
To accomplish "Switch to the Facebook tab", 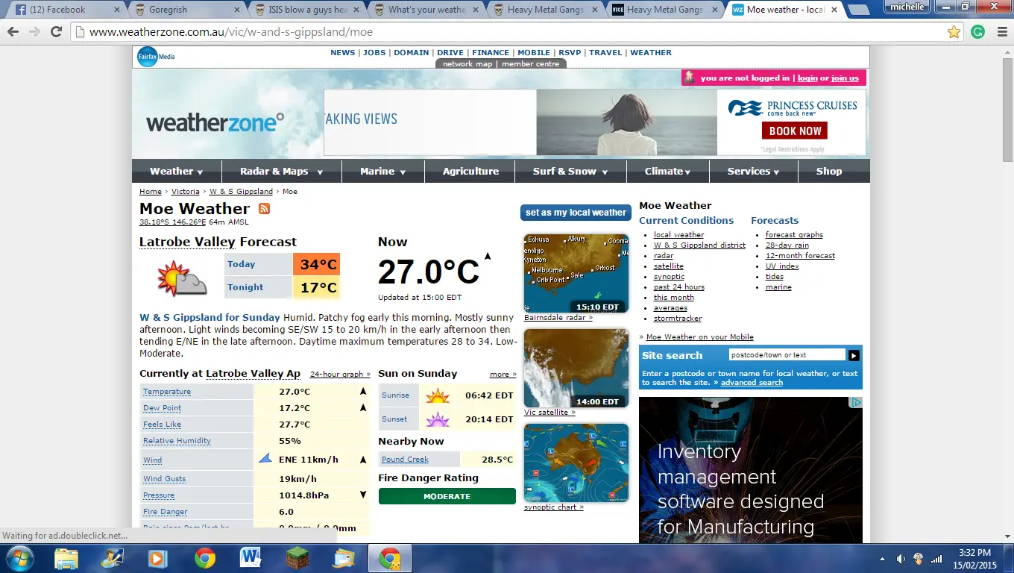I will [x=66, y=10].
